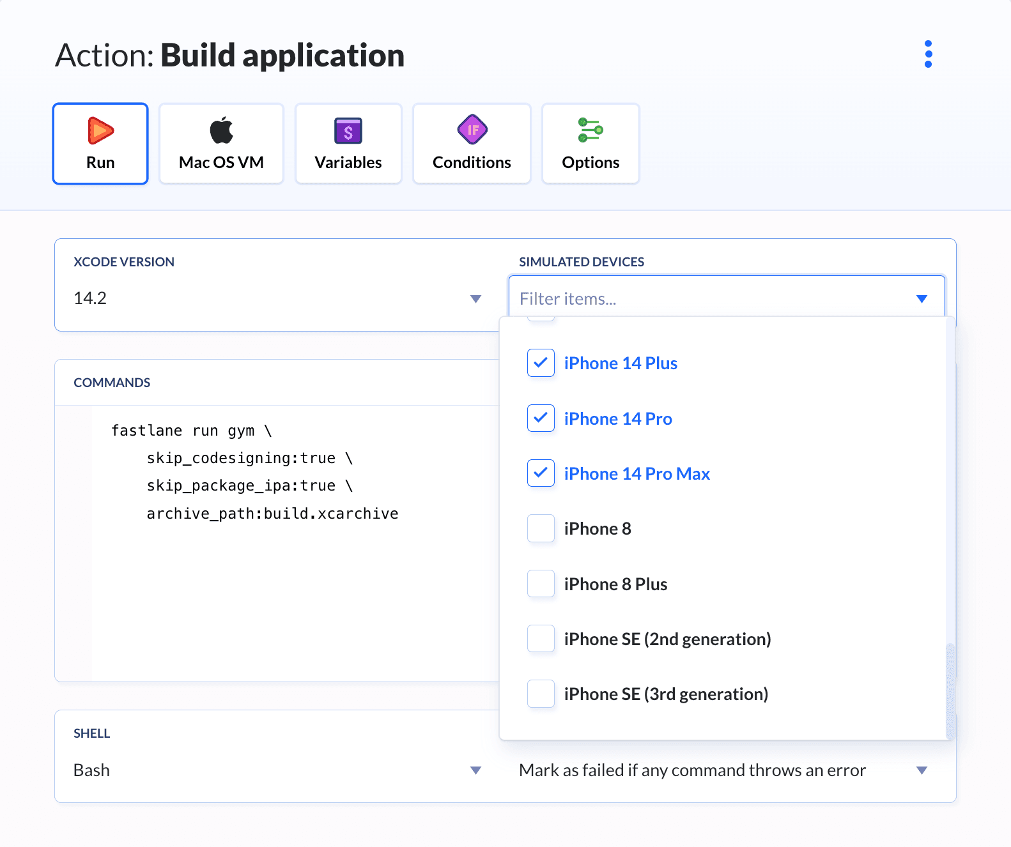Click the 'fastlane run gym' command line
The height and width of the screenshot is (847, 1011).
coord(192,431)
